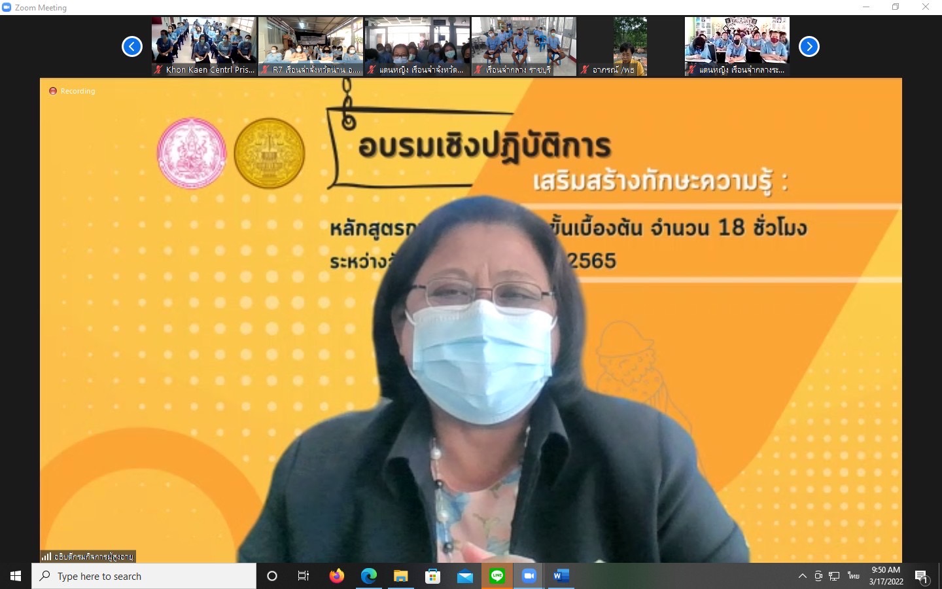
Task: Open File Explorer from the taskbar
Action: (x=400, y=576)
